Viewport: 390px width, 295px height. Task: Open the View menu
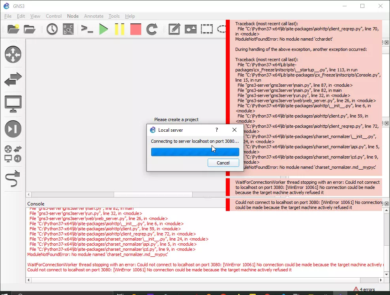click(35, 16)
